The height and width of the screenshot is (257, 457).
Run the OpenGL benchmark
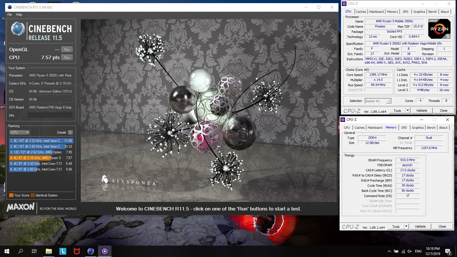coord(67,49)
